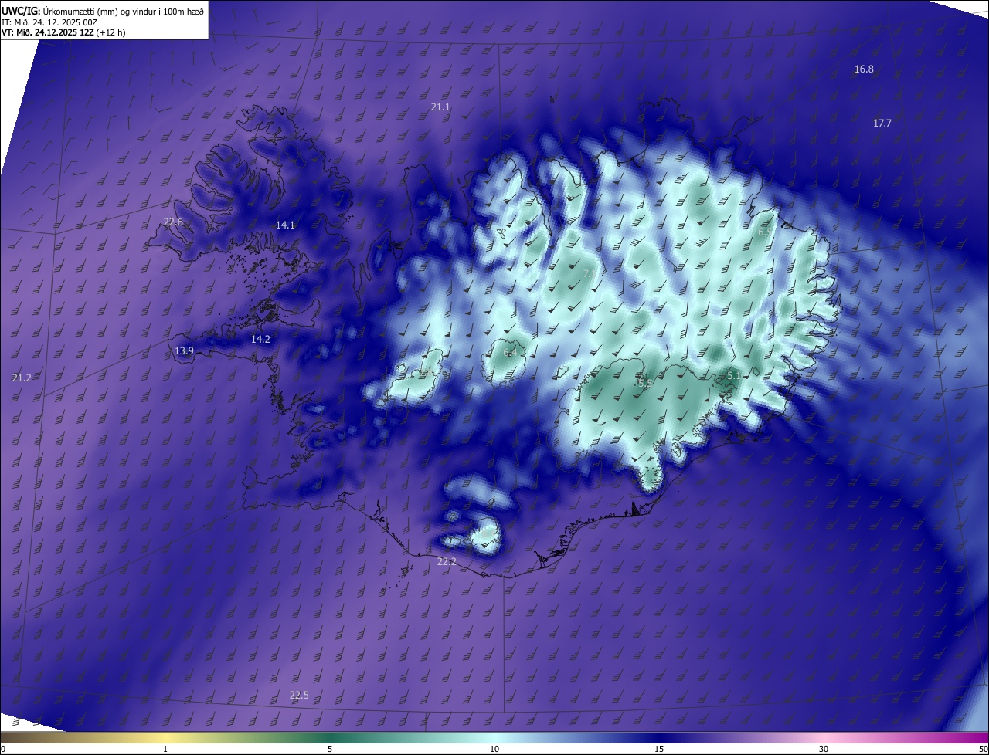This screenshot has height=755, width=989.
Task: Click the legend tick label 1
Action: point(165,750)
